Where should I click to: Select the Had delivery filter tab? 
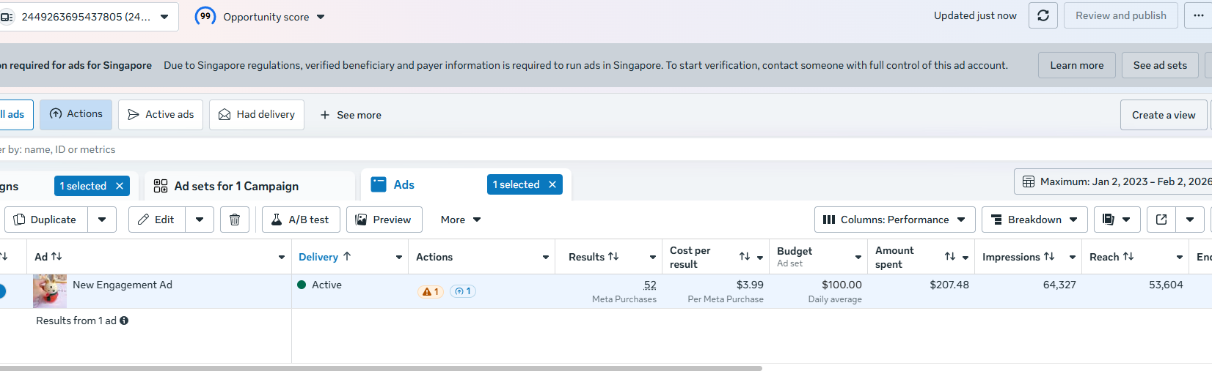tap(257, 115)
